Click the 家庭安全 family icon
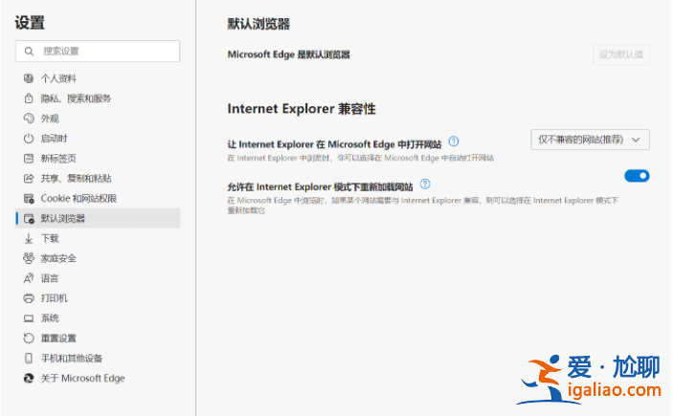This screenshot has width=673, height=416. point(29,258)
